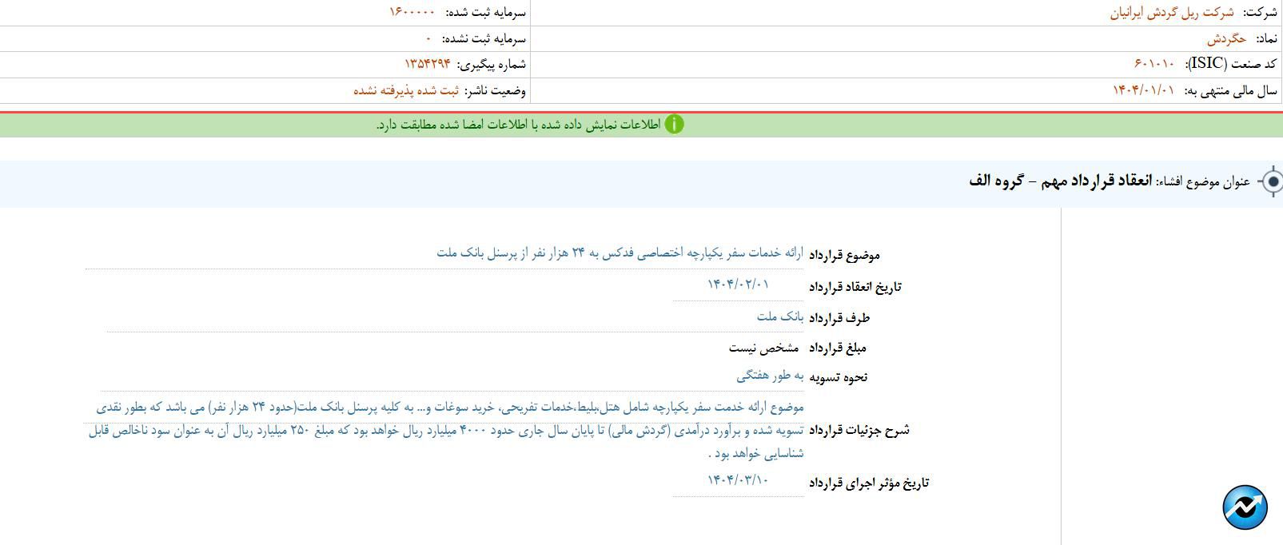Click unregistered capital value ۰
Screen dimensions: 1283x545
point(428,38)
